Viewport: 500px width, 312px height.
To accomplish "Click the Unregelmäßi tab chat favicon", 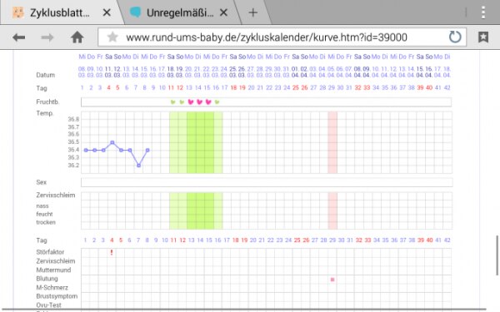I will coord(135,12).
